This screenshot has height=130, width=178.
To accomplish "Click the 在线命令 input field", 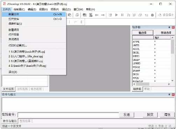I will [68, 115].
